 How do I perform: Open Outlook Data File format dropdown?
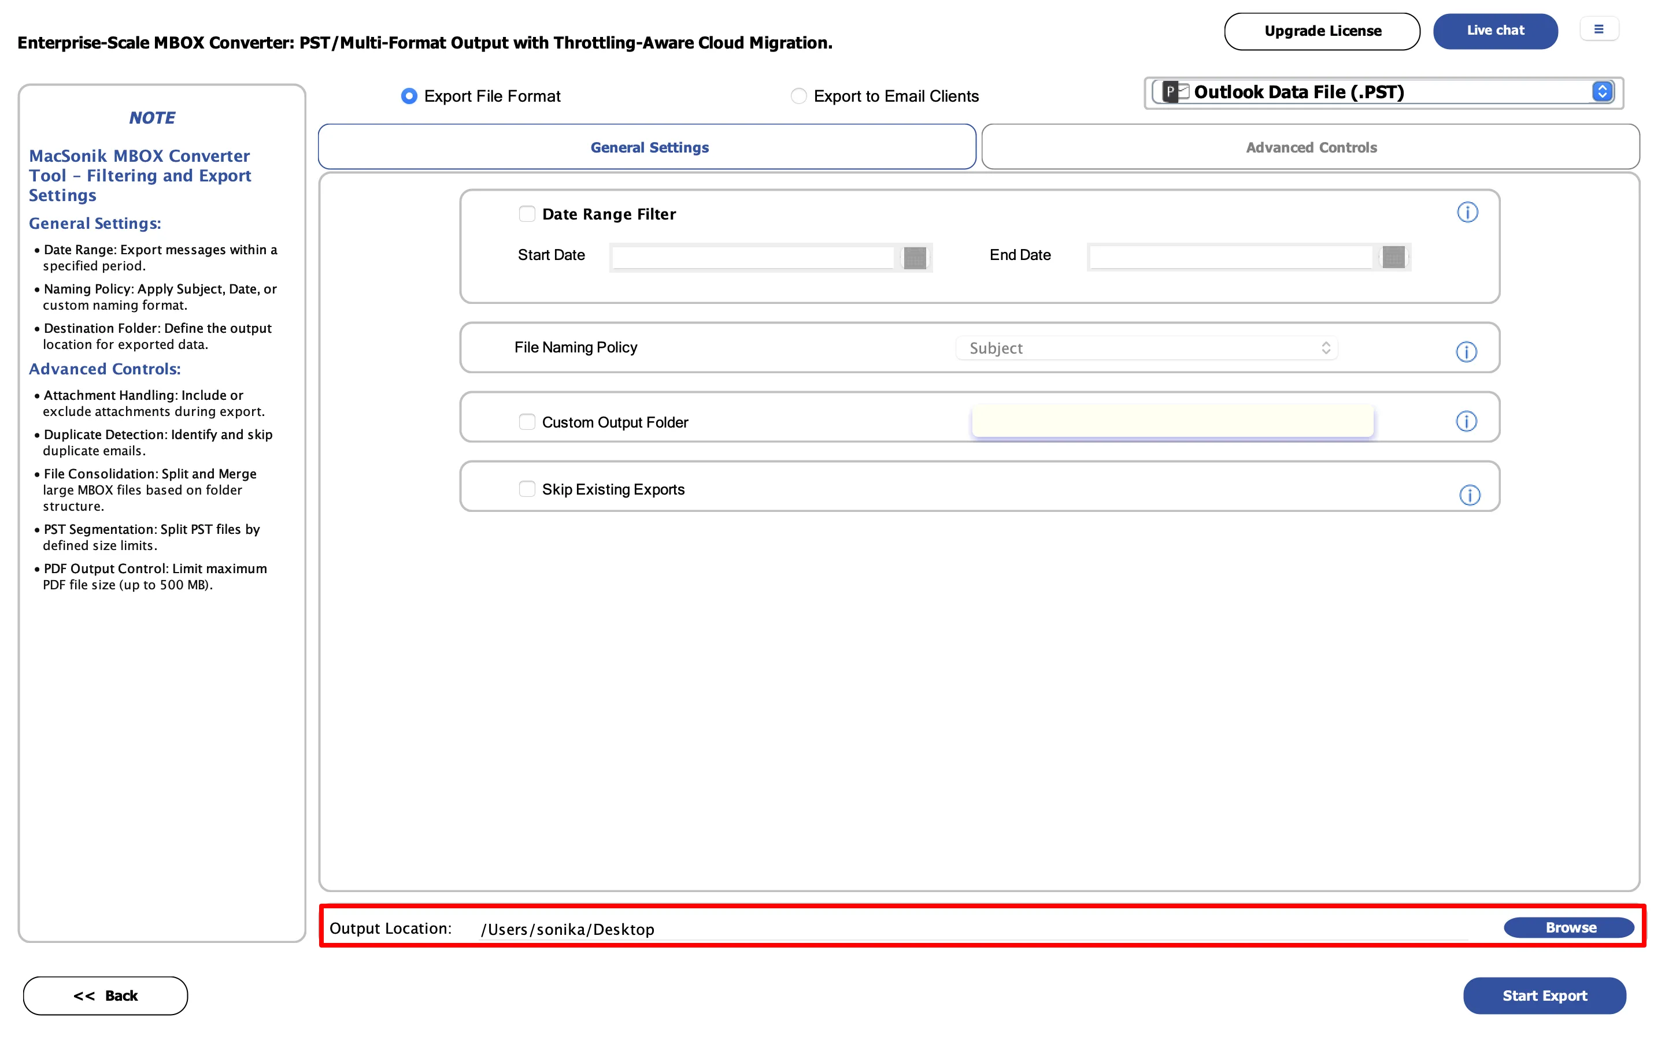[x=1383, y=92]
